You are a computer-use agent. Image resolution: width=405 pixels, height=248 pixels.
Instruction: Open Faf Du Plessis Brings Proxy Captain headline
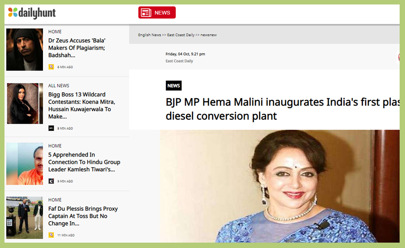point(83,216)
